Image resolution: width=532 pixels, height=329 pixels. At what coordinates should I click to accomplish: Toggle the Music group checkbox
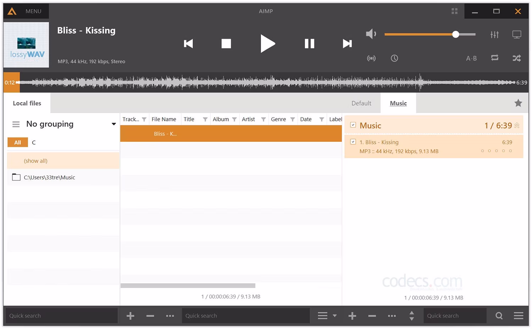click(x=353, y=125)
